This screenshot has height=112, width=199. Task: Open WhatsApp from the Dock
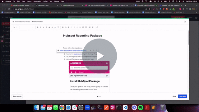56,108
